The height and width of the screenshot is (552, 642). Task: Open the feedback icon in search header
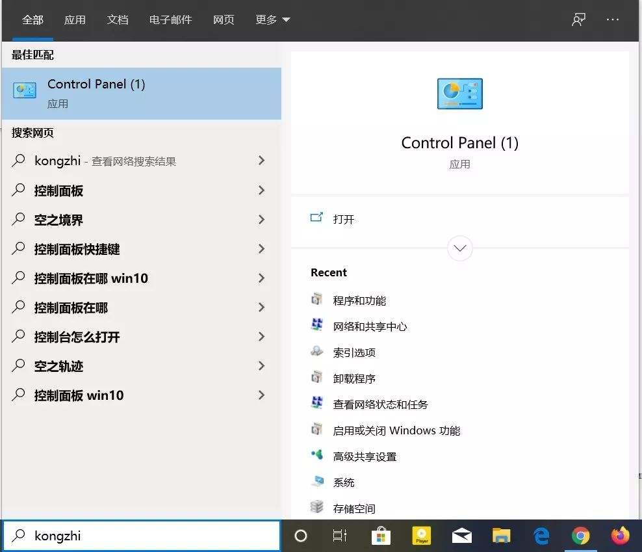pyautogui.click(x=578, y=20)
